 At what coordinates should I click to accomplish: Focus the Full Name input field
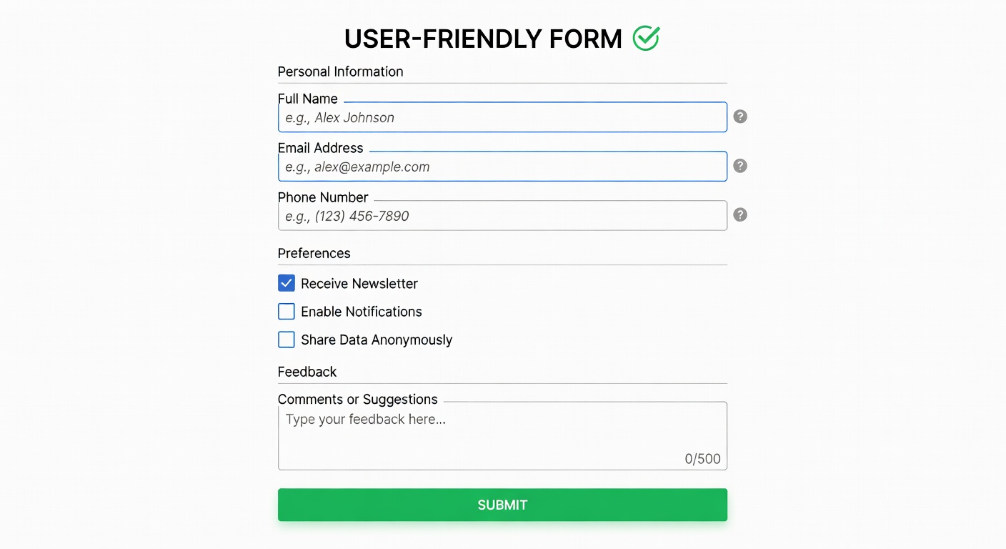click(x=502, y=118)
